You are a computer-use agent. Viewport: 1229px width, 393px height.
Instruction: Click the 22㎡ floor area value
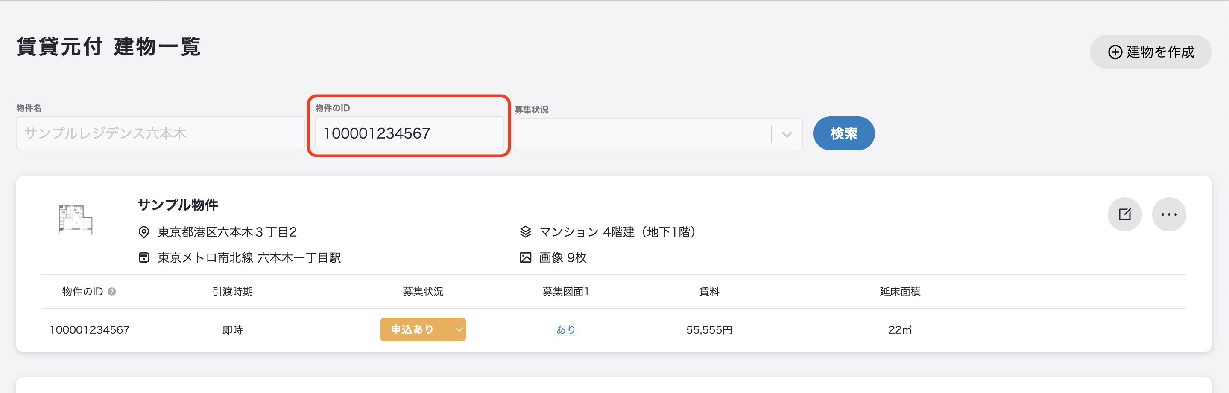click(x=900, y=329)
